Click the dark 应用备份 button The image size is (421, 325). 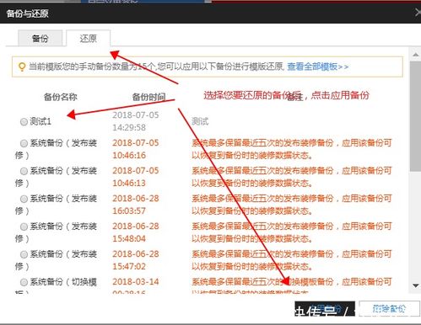pyautogui.click(x=325, y=309)
